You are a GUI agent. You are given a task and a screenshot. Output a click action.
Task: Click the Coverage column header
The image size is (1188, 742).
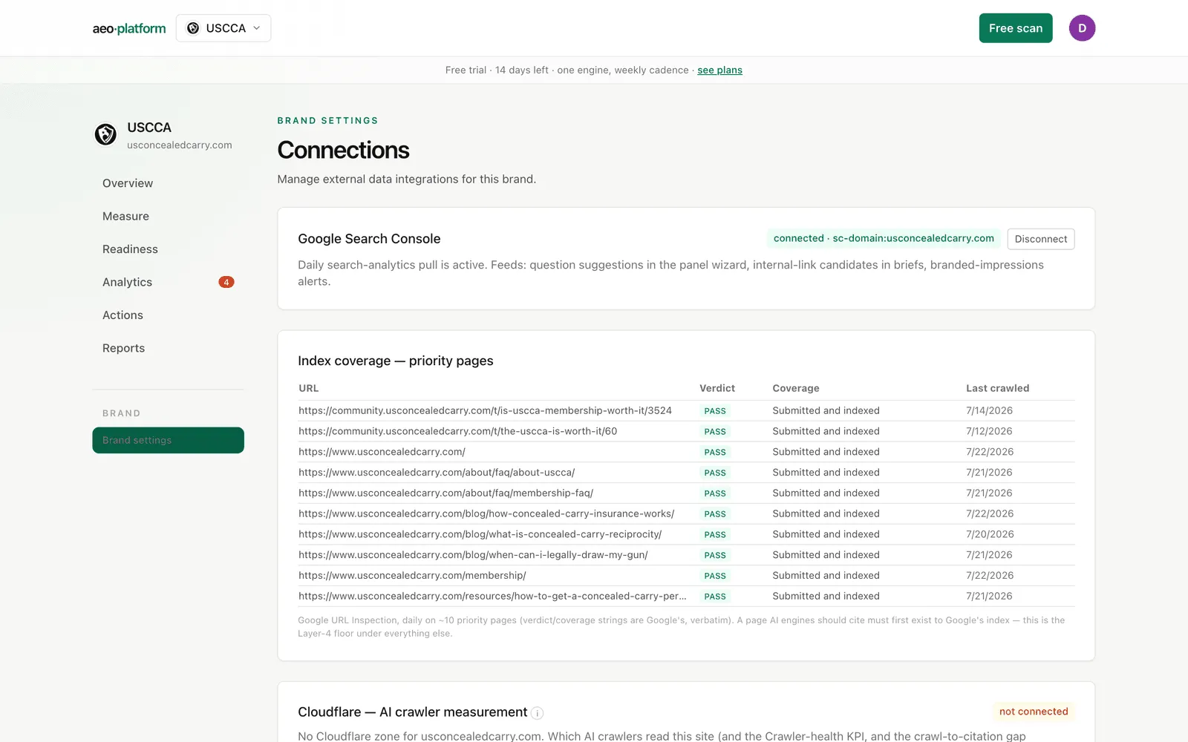click(x=796, y=388)
